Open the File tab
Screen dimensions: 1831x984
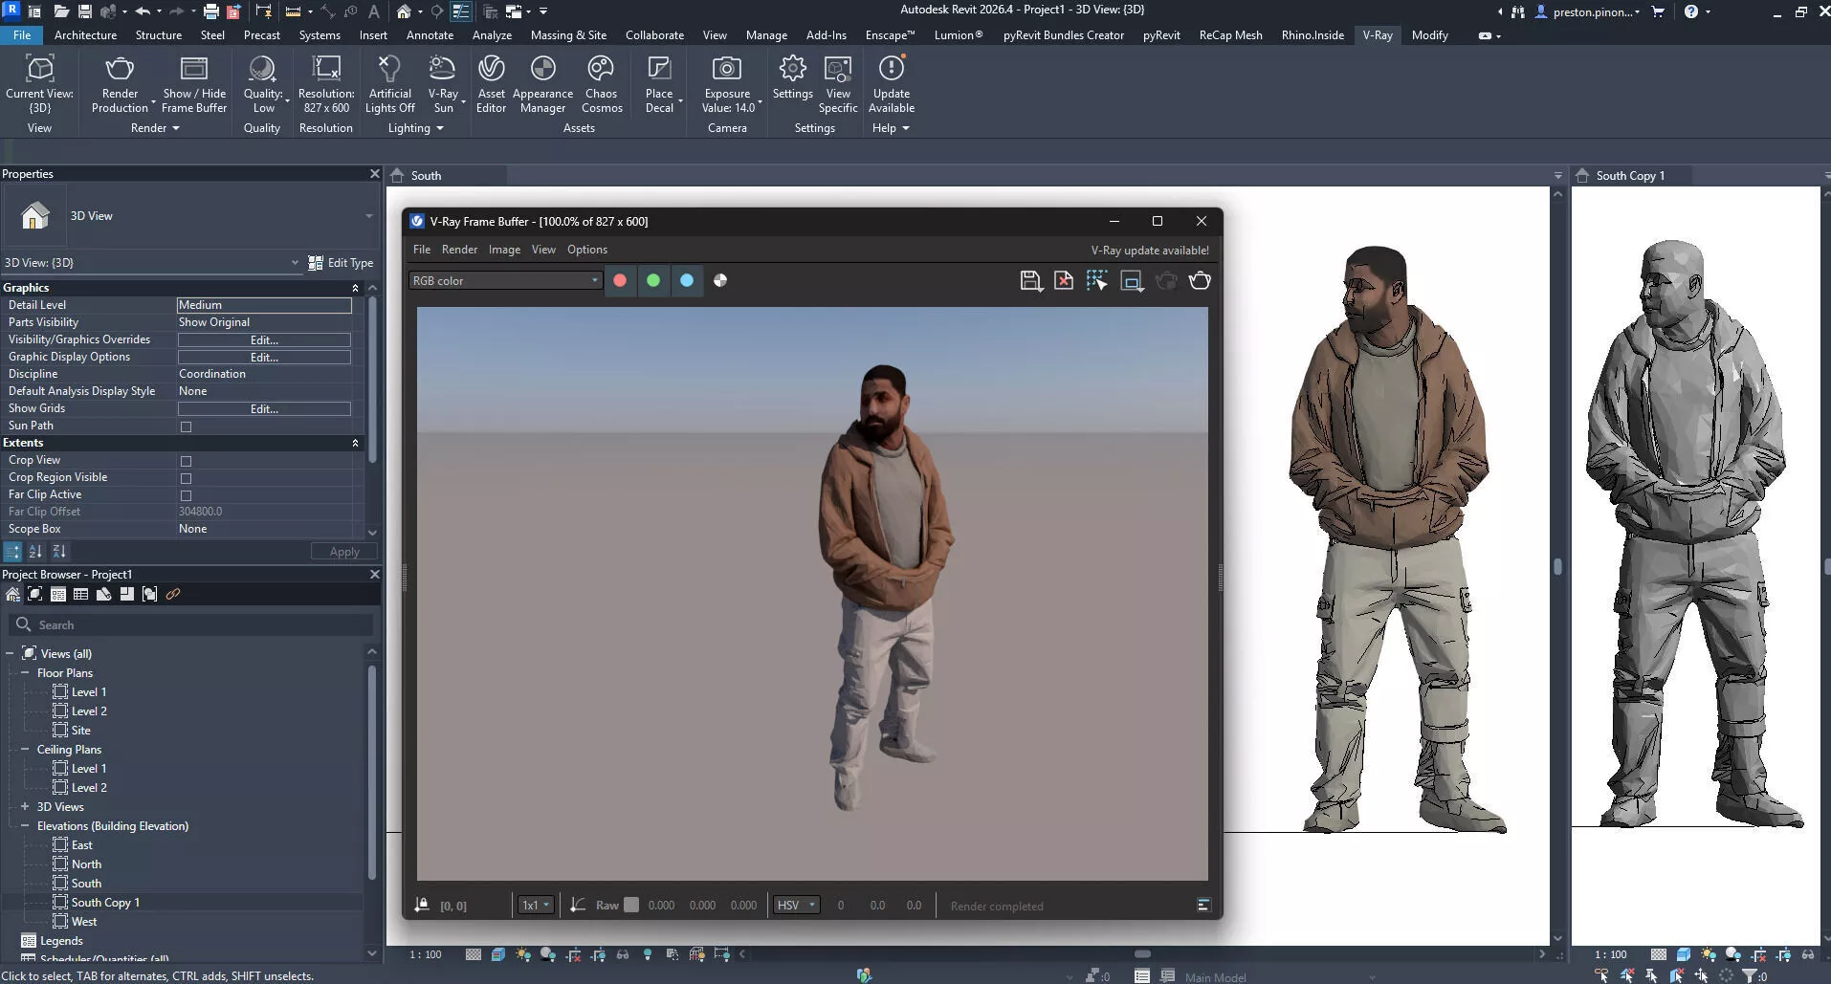coord(22,35)
